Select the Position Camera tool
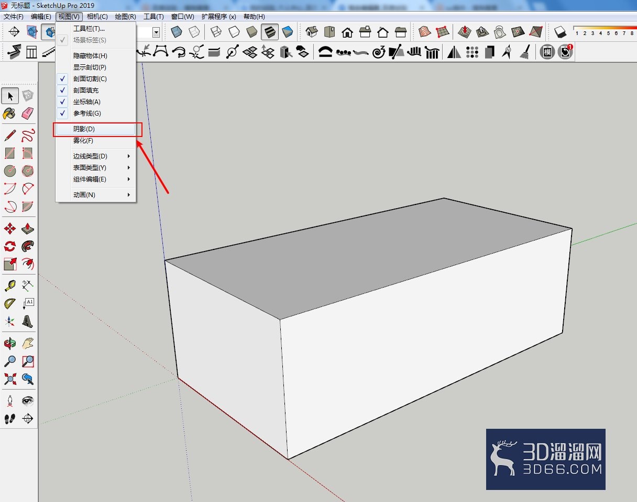This screenshot has width=637, height=502. click(x=10, y=401)
